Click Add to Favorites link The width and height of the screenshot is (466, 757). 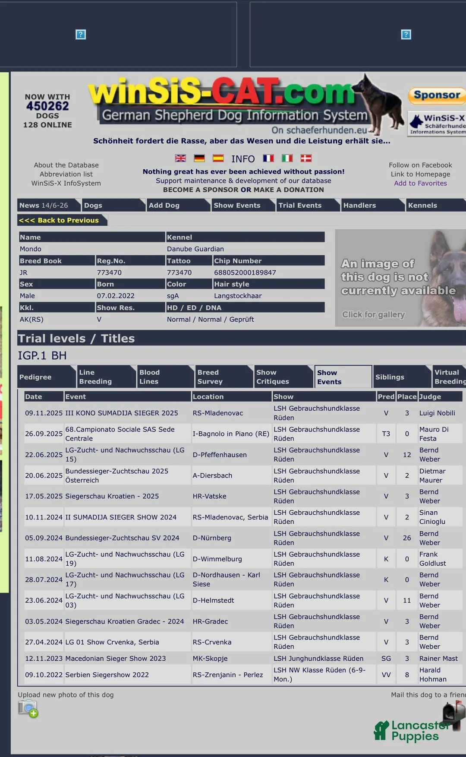[x=420, y=183]
